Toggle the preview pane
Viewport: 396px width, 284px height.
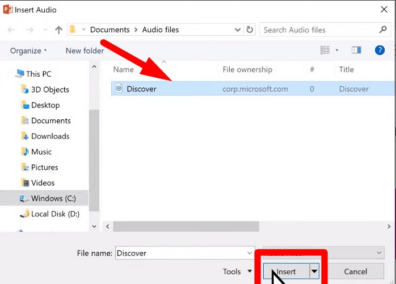[356, 50]
